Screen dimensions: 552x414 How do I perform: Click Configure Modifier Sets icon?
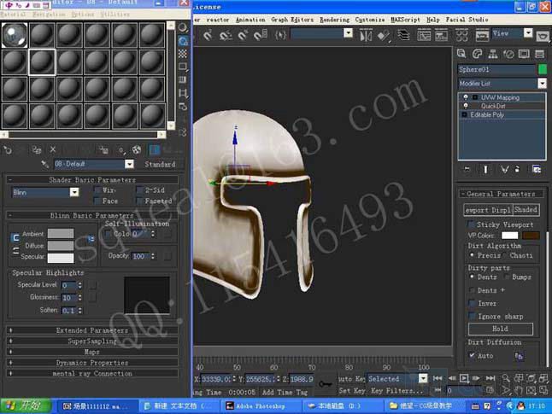point(536,169)
